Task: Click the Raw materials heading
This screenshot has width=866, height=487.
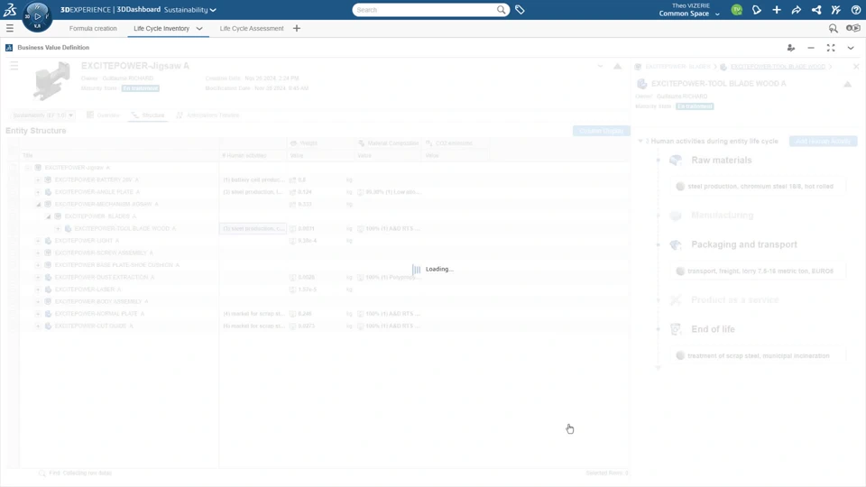Action: [x=722, y=161]
